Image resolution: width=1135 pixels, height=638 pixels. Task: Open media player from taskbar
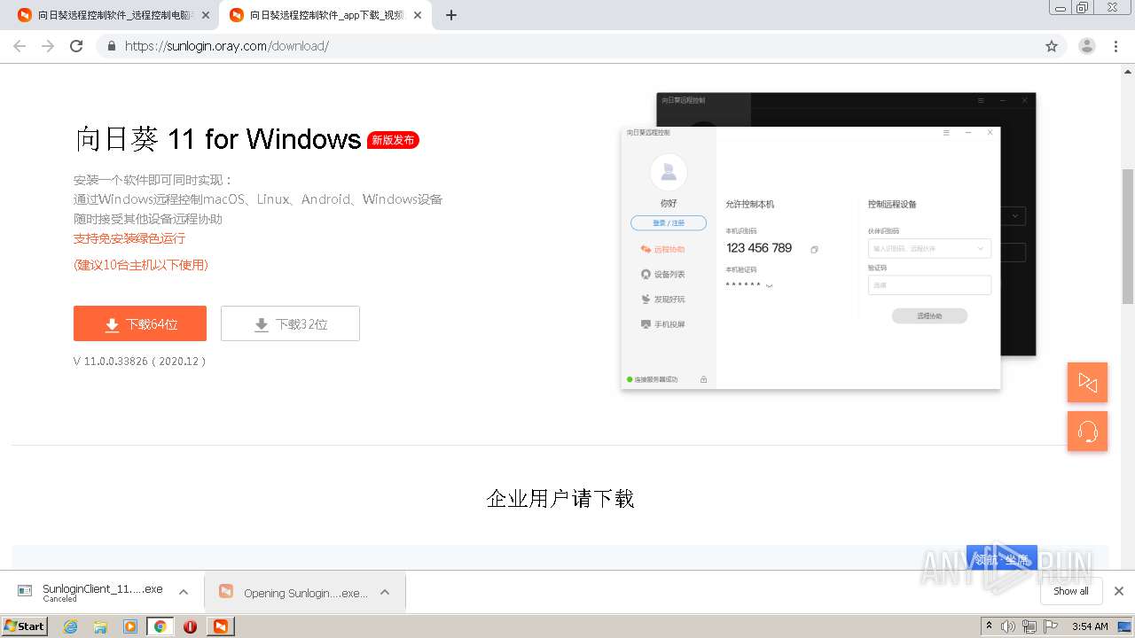(x=130, y=626)
